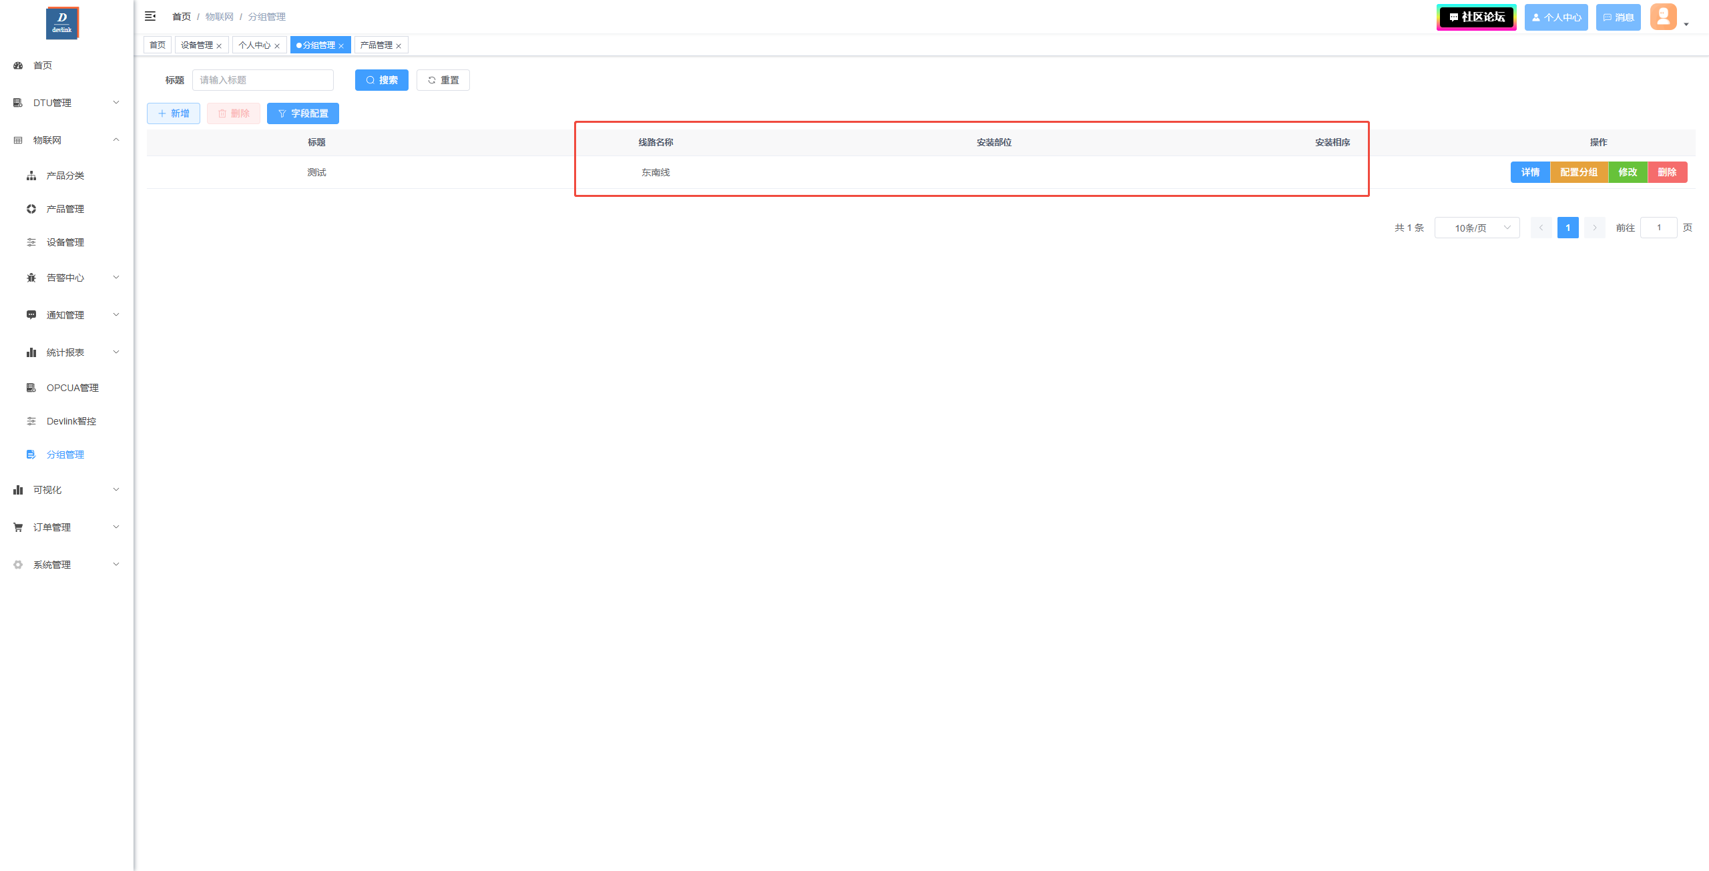Click 配置分组 for the 测试 row
The width and height of the screenshot is (1709, 871).
[x=1578, y=172]
